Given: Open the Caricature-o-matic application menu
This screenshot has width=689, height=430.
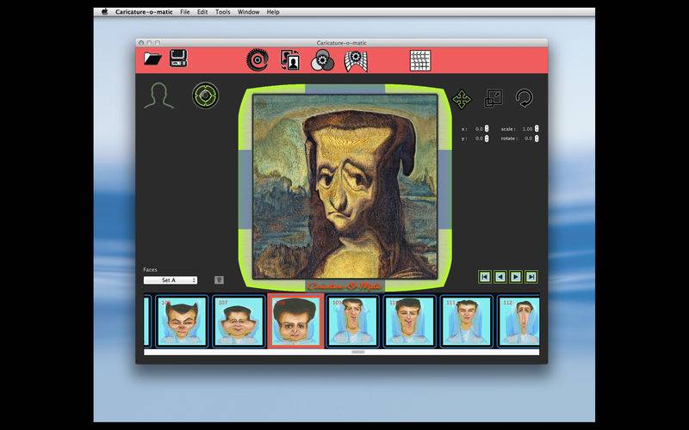Looking at the screenshot, I should [x=144, y=12].
